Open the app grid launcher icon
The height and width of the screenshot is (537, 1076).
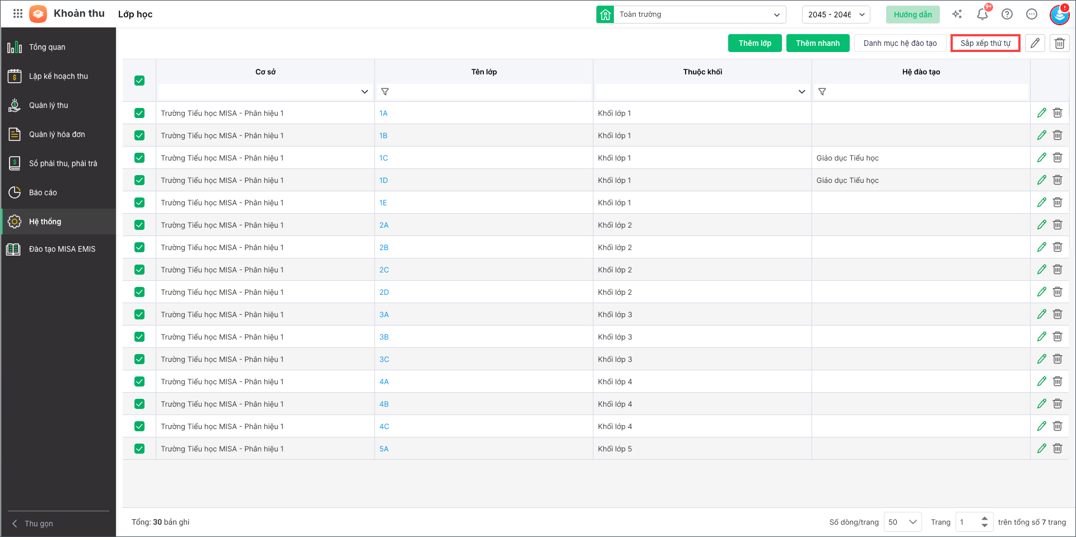[17, 14]
